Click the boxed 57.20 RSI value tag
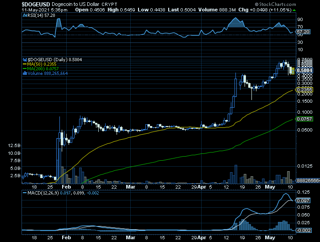This screenshot has width=320, height=242. tap(303, 32)
